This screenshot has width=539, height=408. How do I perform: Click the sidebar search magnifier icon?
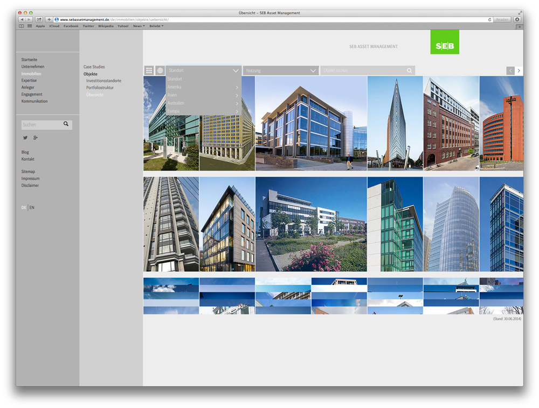pyautogui.click(x=66, y=124)
